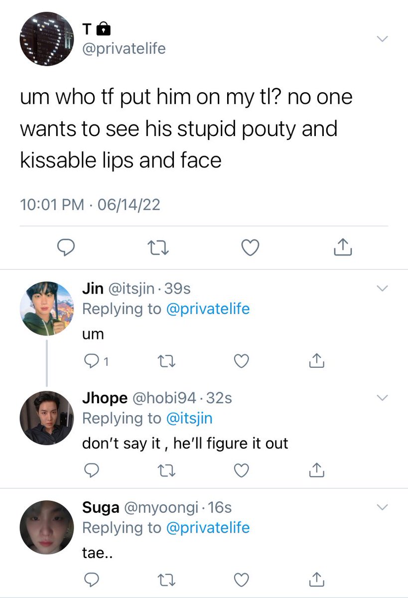This screenshot has height=598, width=408.
Task: Reply to Suga's 'tae..' tweet
Action: point(91,580)
